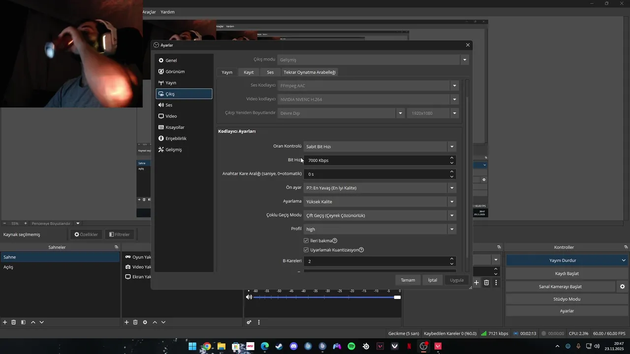Open virtual camera settings gear icon
The image size is (630, 354).
(622, 287)
